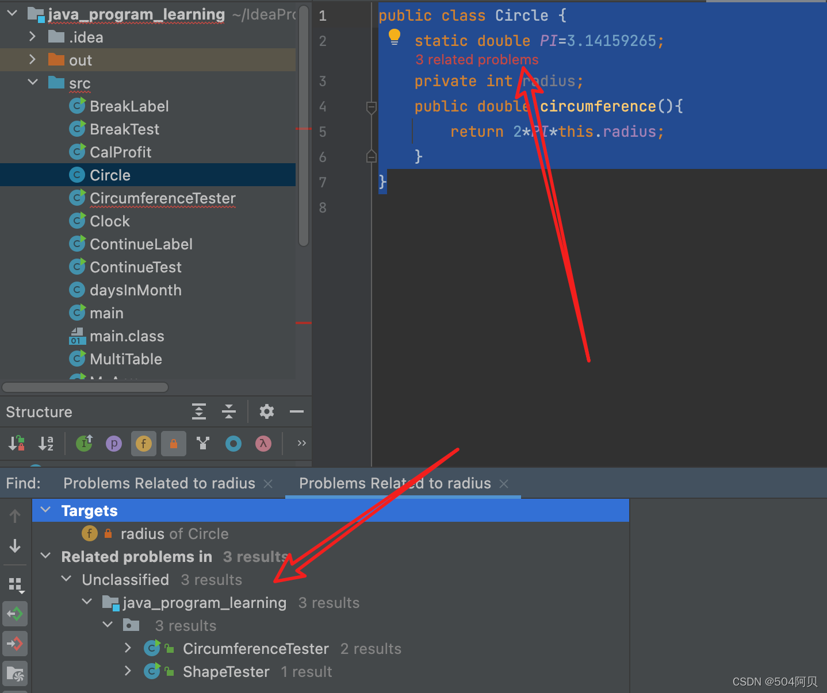This screenshot has height=693, width=827.
Task: Go to previous occurrence up arrow
Action: [15, 516]
